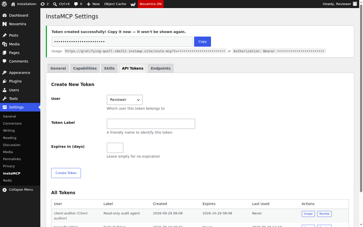The height and width of the screenshot is (227, 363).
Task: Open Dashboard from the sidebar icon
Action: (x=5, y=15)
